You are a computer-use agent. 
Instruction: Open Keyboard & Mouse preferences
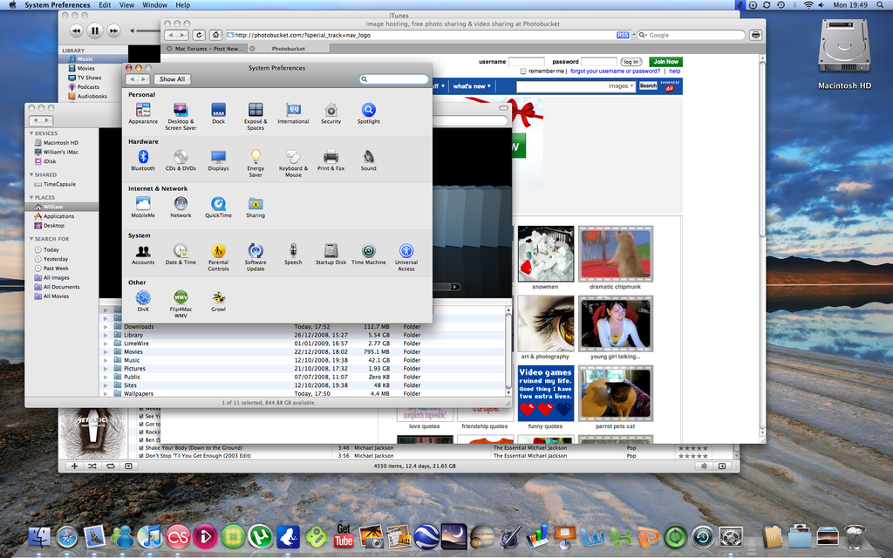293,163
